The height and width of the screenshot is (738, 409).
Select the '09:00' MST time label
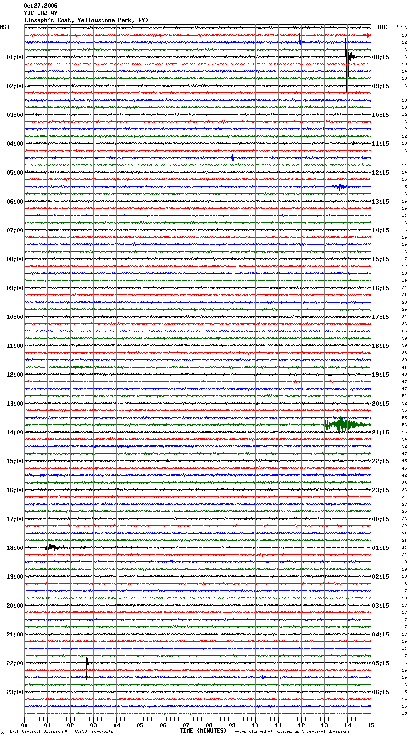tap(15, 288)
